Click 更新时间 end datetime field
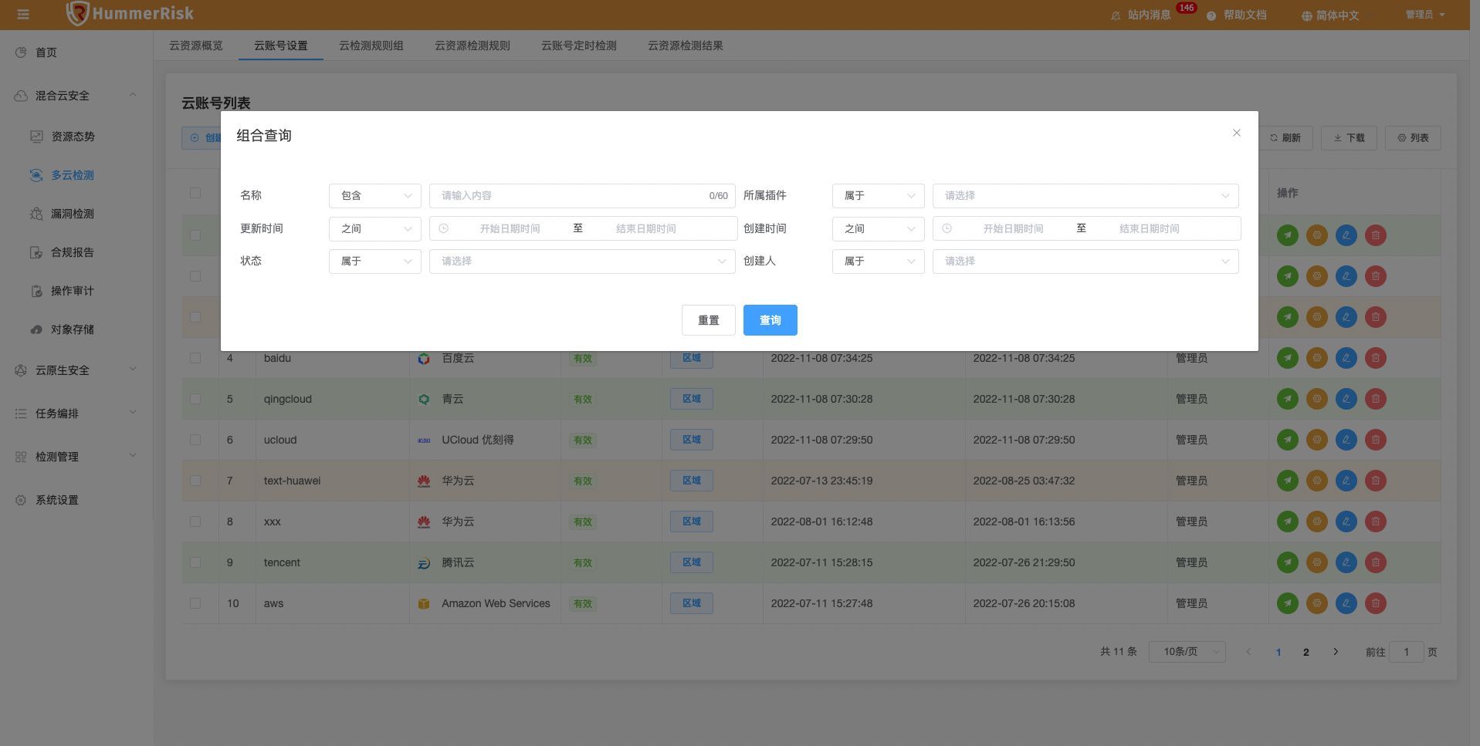This screenshot has width=1480, height=746. [x=646, y=228]
